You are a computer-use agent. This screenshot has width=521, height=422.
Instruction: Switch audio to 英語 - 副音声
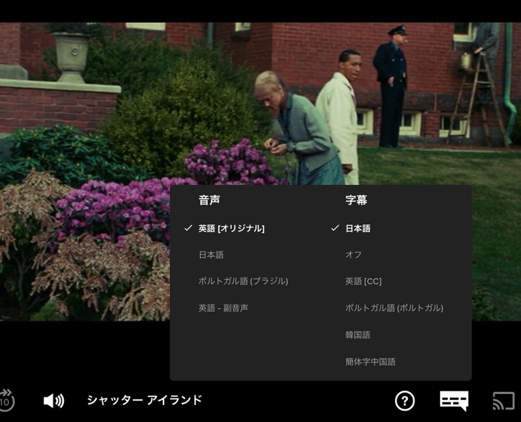point(223,308)
